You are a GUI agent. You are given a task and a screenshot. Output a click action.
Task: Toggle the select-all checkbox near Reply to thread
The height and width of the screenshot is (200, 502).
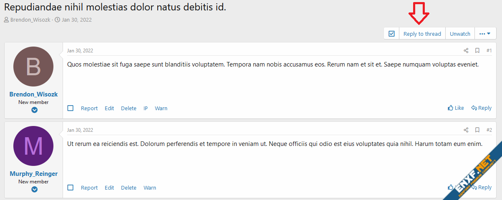tap(391, 34)
